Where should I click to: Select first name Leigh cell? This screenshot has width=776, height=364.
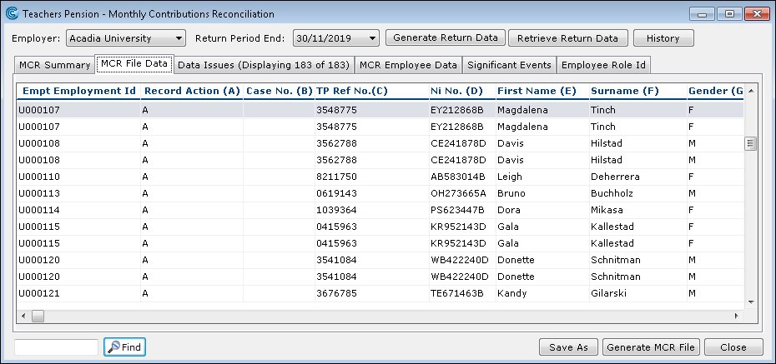543,177
